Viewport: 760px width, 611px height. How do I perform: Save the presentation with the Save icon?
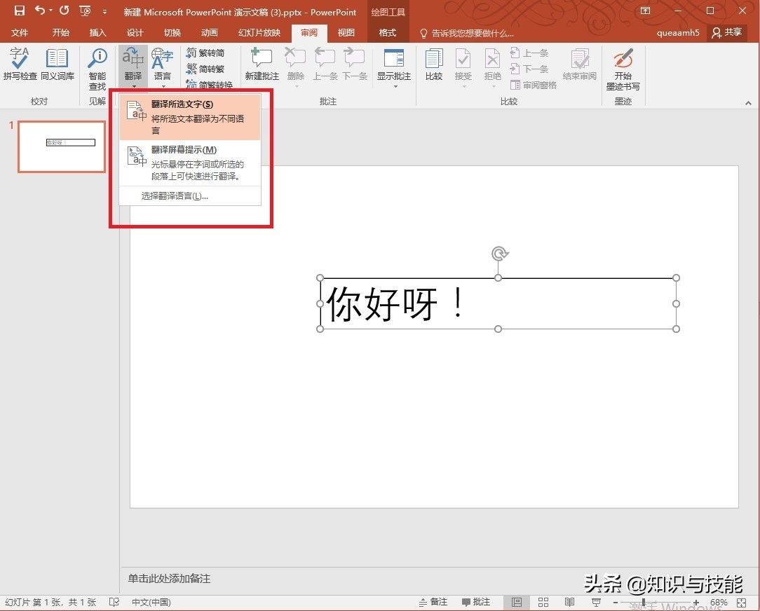(19, 11)
